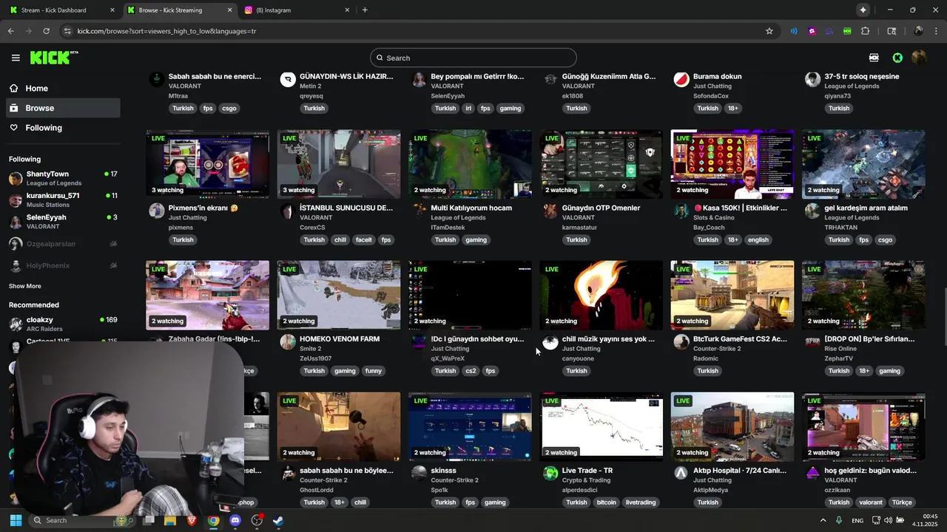The width and height of the screenshot is (947, 532).
Task: Click the address bar URL
Action: pos(166,31)
